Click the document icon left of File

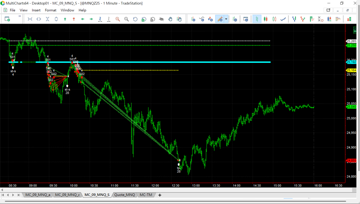coord(5,10)
